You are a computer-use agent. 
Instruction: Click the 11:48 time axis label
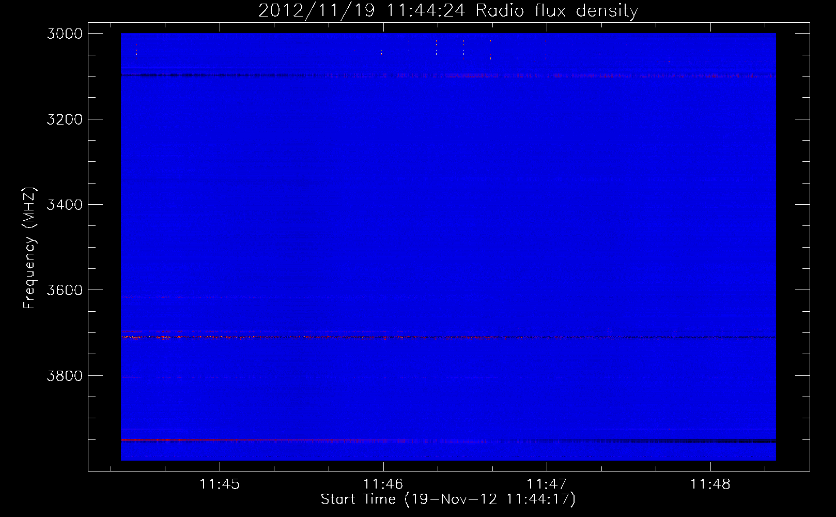710,484
